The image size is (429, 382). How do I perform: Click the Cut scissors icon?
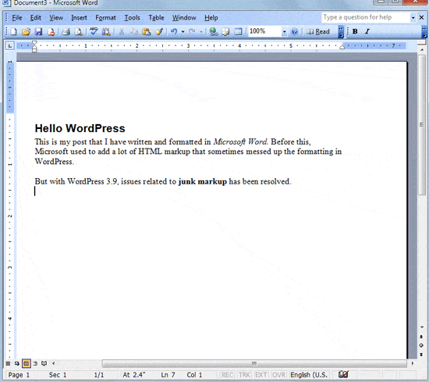(121, 32)
